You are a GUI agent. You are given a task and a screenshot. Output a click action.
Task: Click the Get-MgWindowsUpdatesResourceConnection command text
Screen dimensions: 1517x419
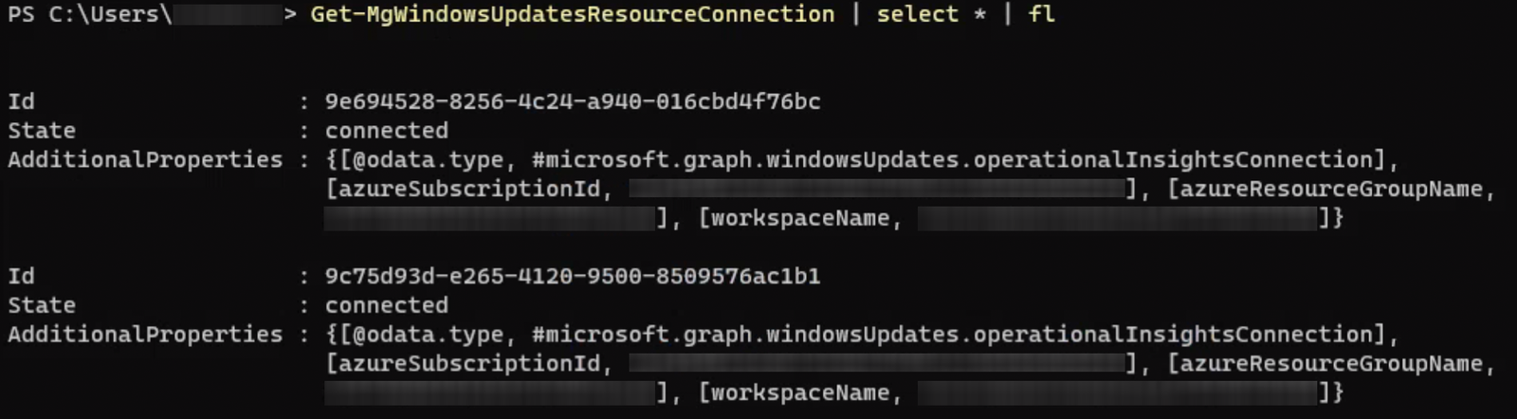pos(573,14)
